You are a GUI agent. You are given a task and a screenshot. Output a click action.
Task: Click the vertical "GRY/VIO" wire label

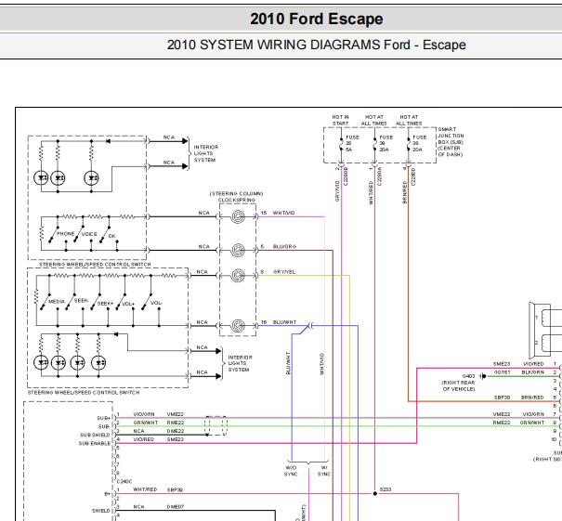(337, 191)
